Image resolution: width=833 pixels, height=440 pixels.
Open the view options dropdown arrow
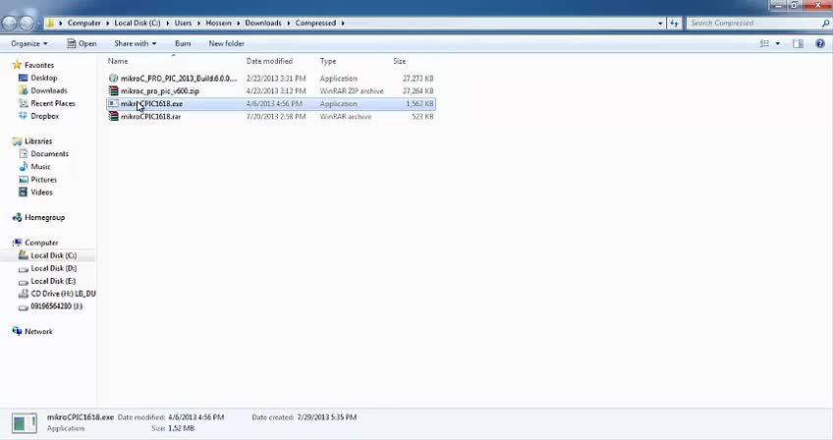pos(778,43)
